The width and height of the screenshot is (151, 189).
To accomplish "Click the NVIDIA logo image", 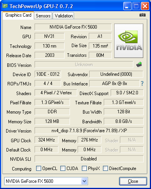I will click(129, 41).
